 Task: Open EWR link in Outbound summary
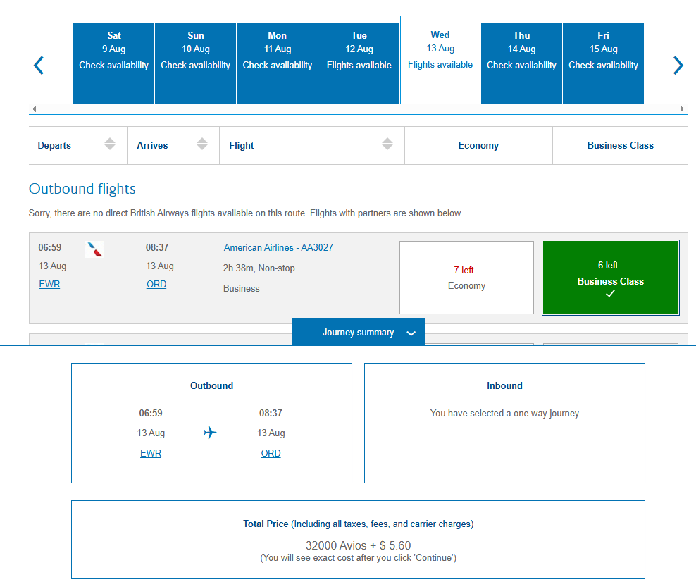151,453
